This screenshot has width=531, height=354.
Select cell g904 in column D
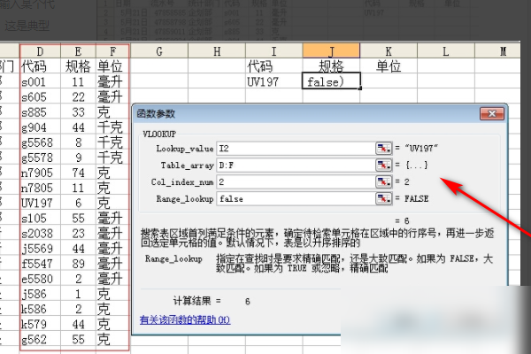point(40,127)
